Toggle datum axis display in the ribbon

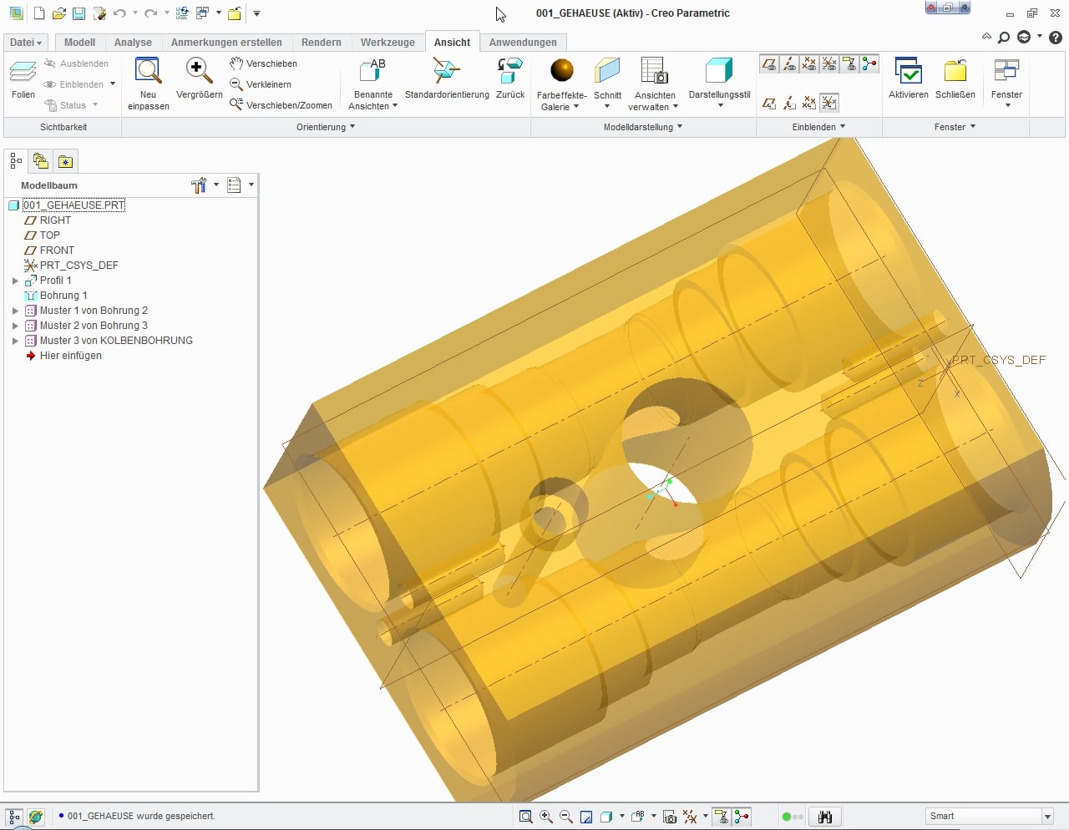pos(789,64)
